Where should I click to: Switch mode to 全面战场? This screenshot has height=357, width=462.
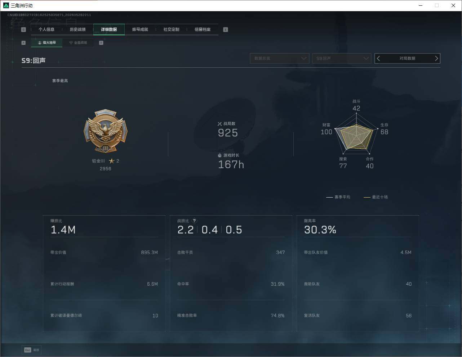[x=78, y=43]
